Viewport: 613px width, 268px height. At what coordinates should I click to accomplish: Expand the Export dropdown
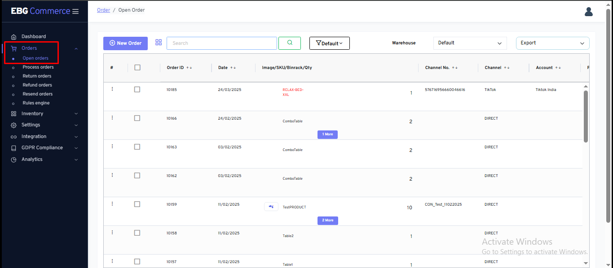552,43
